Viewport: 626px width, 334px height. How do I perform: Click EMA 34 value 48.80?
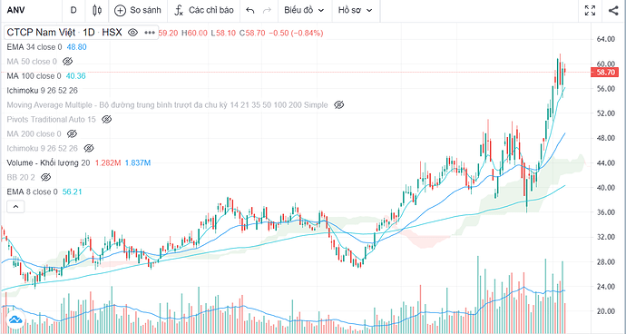[76, 47]
